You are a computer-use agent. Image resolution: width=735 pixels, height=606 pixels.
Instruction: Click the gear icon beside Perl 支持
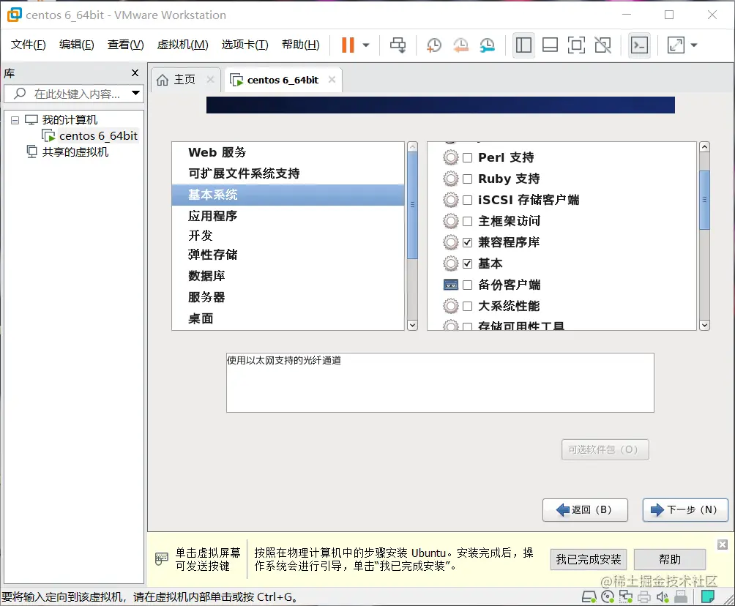[x=450, y=157]
